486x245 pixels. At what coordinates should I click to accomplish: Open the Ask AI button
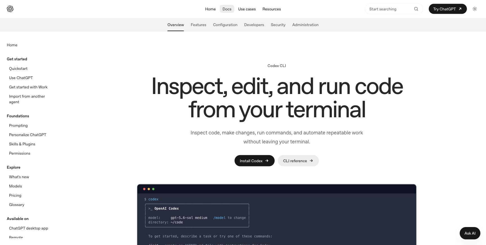click(470, 233)
